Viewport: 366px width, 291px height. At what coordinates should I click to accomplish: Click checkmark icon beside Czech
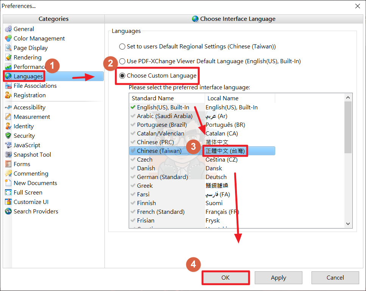coord(133,159)
